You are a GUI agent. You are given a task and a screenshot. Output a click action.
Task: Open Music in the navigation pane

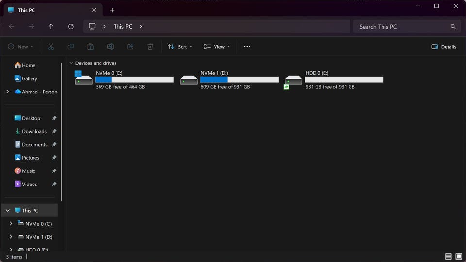(25, 171)
